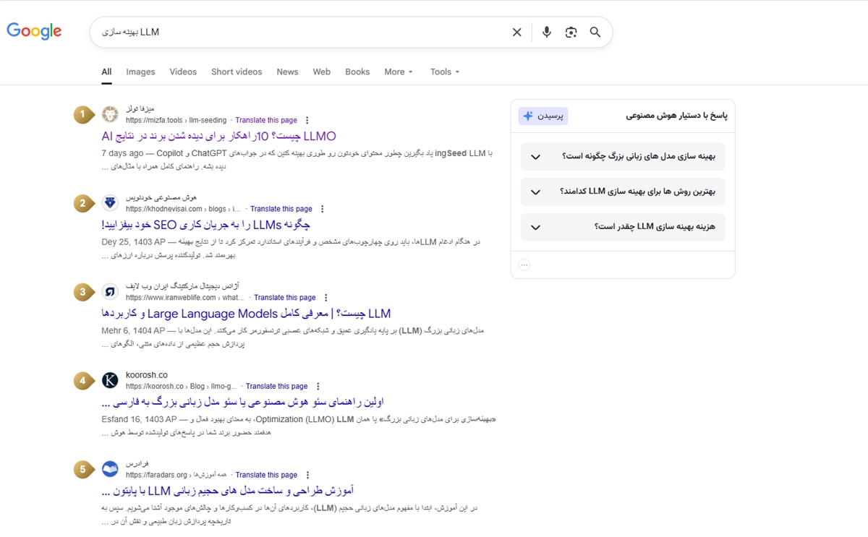Expand question 'هزینه بهینه سازی LLM چقدر است؟'
The height and width of the screenshot is (537, 868).
tap(623, 227)
